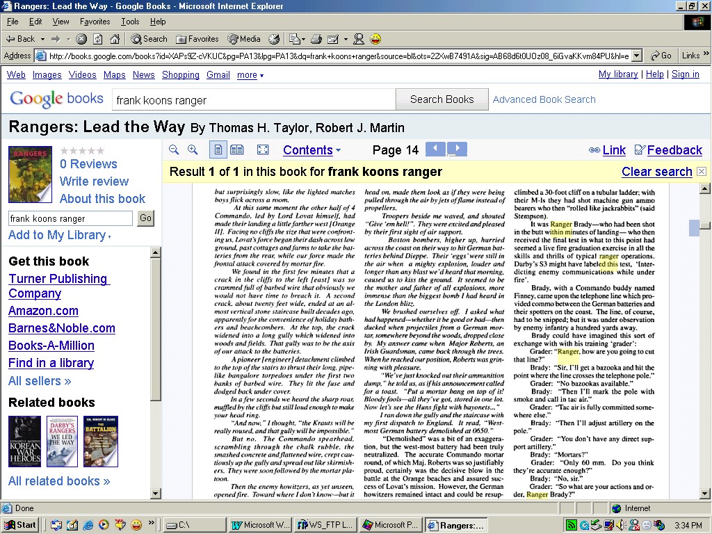Click the Search Books button
This screenshot has width=712, height=534.
pos(442,99)
